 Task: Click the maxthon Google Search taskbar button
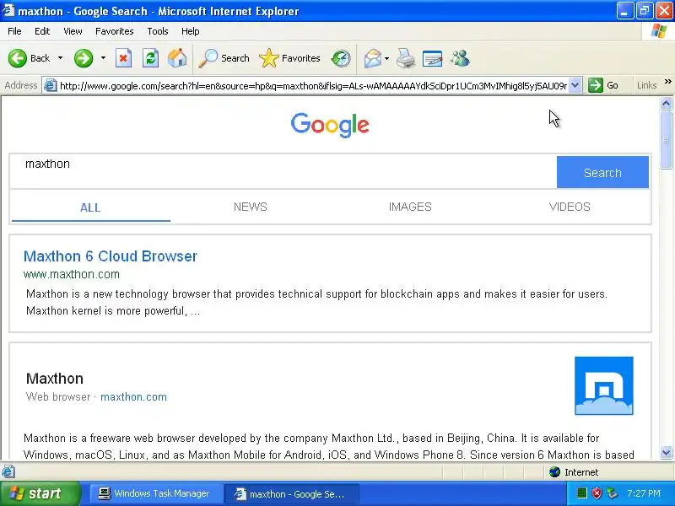pos(292,494)
